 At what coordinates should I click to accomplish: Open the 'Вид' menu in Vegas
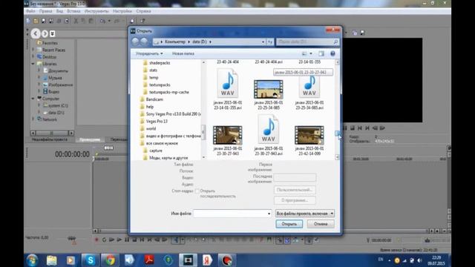point(59,11)
